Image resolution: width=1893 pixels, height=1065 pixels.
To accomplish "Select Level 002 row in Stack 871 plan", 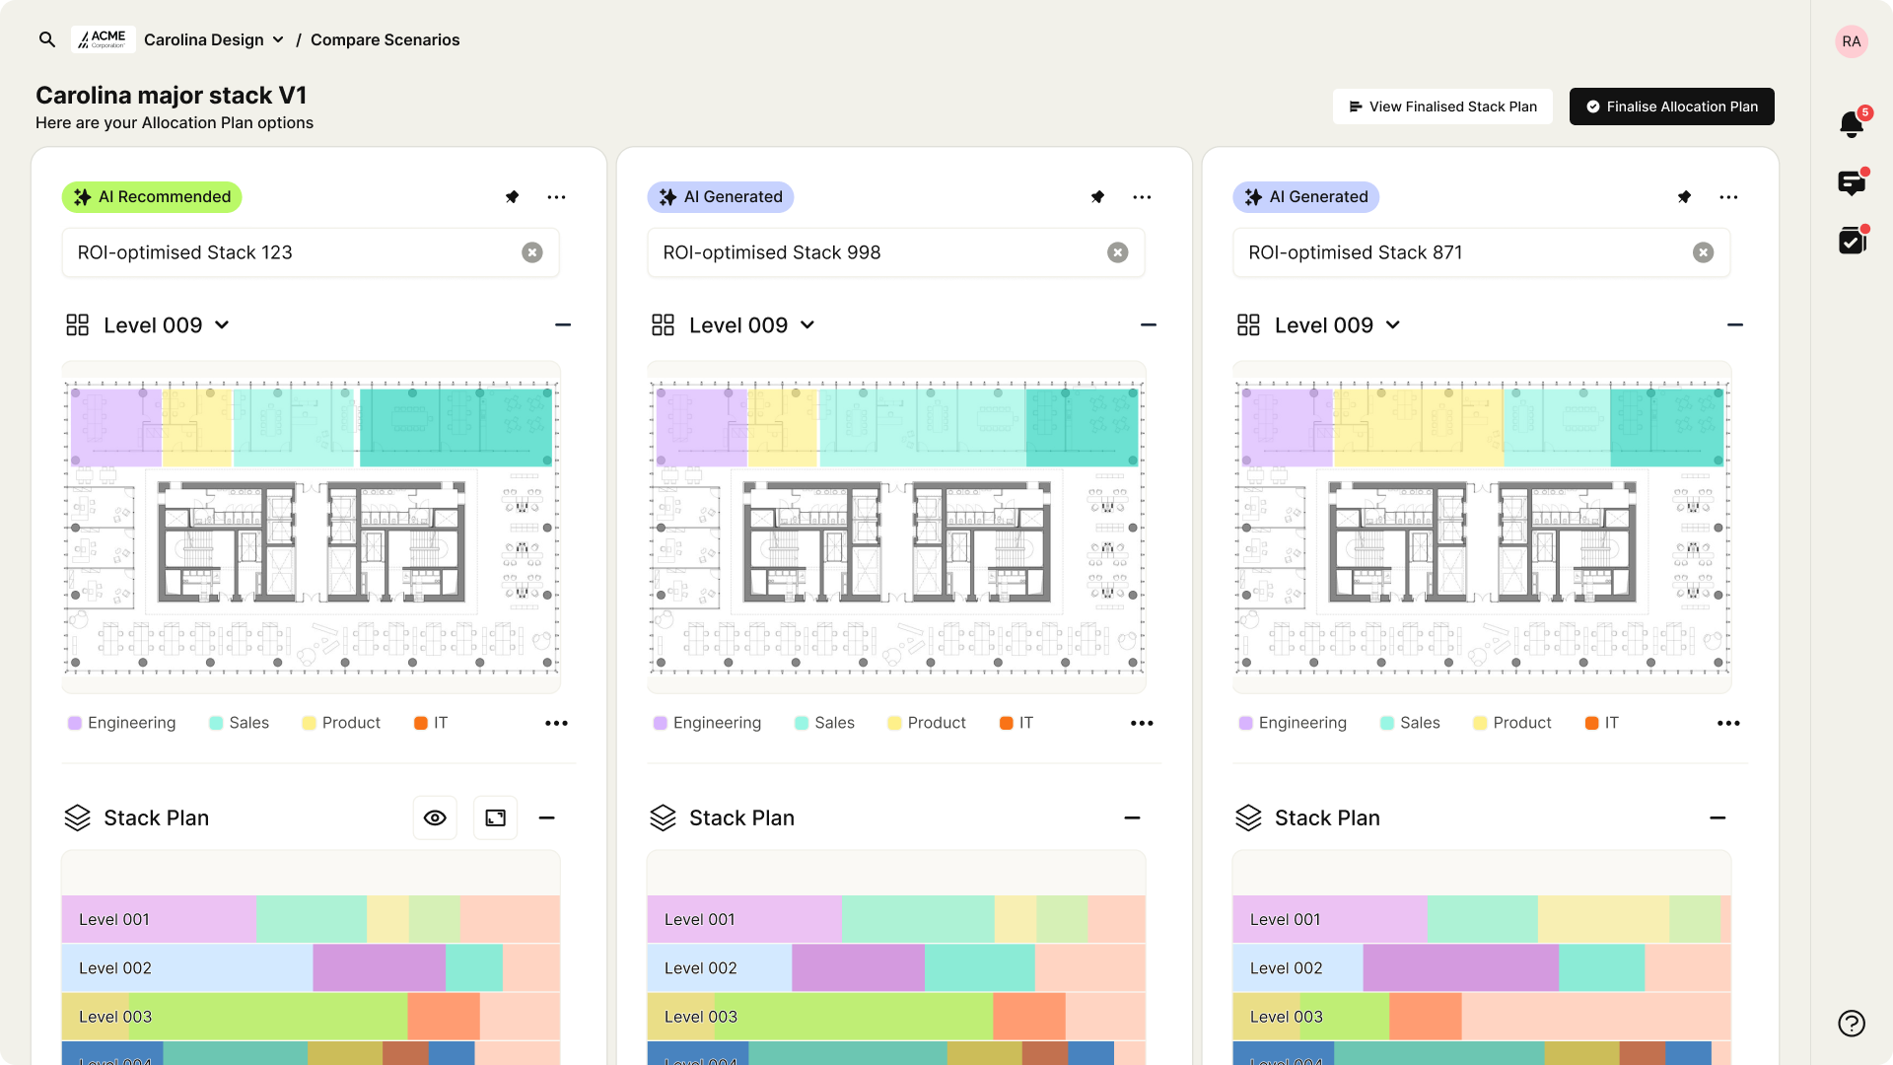I will click(x=1482, y=968).
